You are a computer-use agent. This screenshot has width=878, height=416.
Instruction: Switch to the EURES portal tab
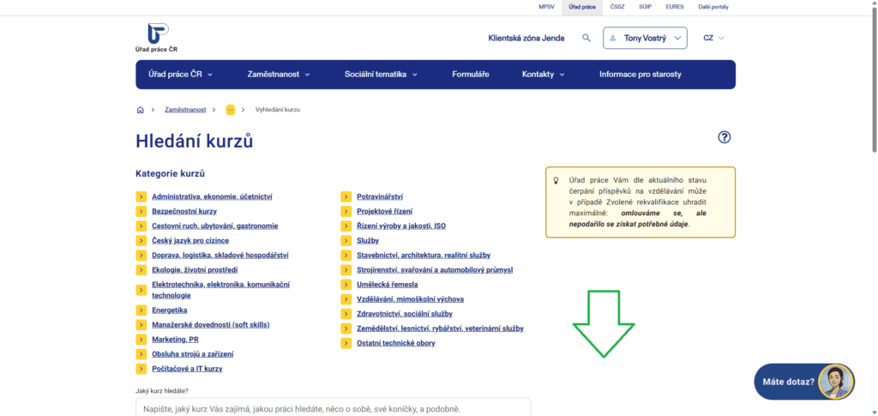point(675,7)
